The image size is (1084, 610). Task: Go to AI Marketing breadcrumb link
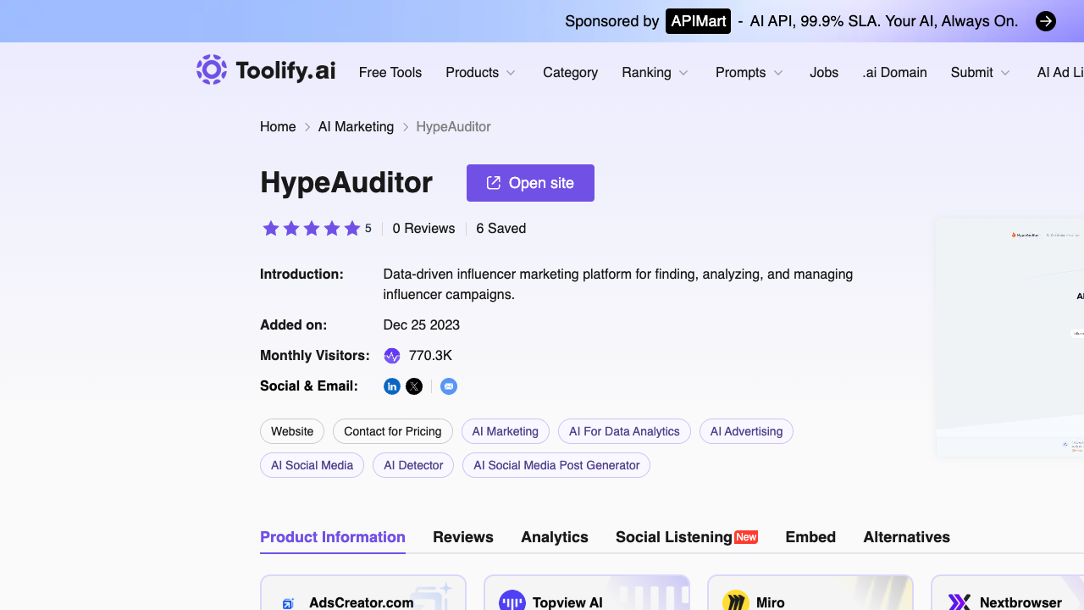[x=356, y=127]
